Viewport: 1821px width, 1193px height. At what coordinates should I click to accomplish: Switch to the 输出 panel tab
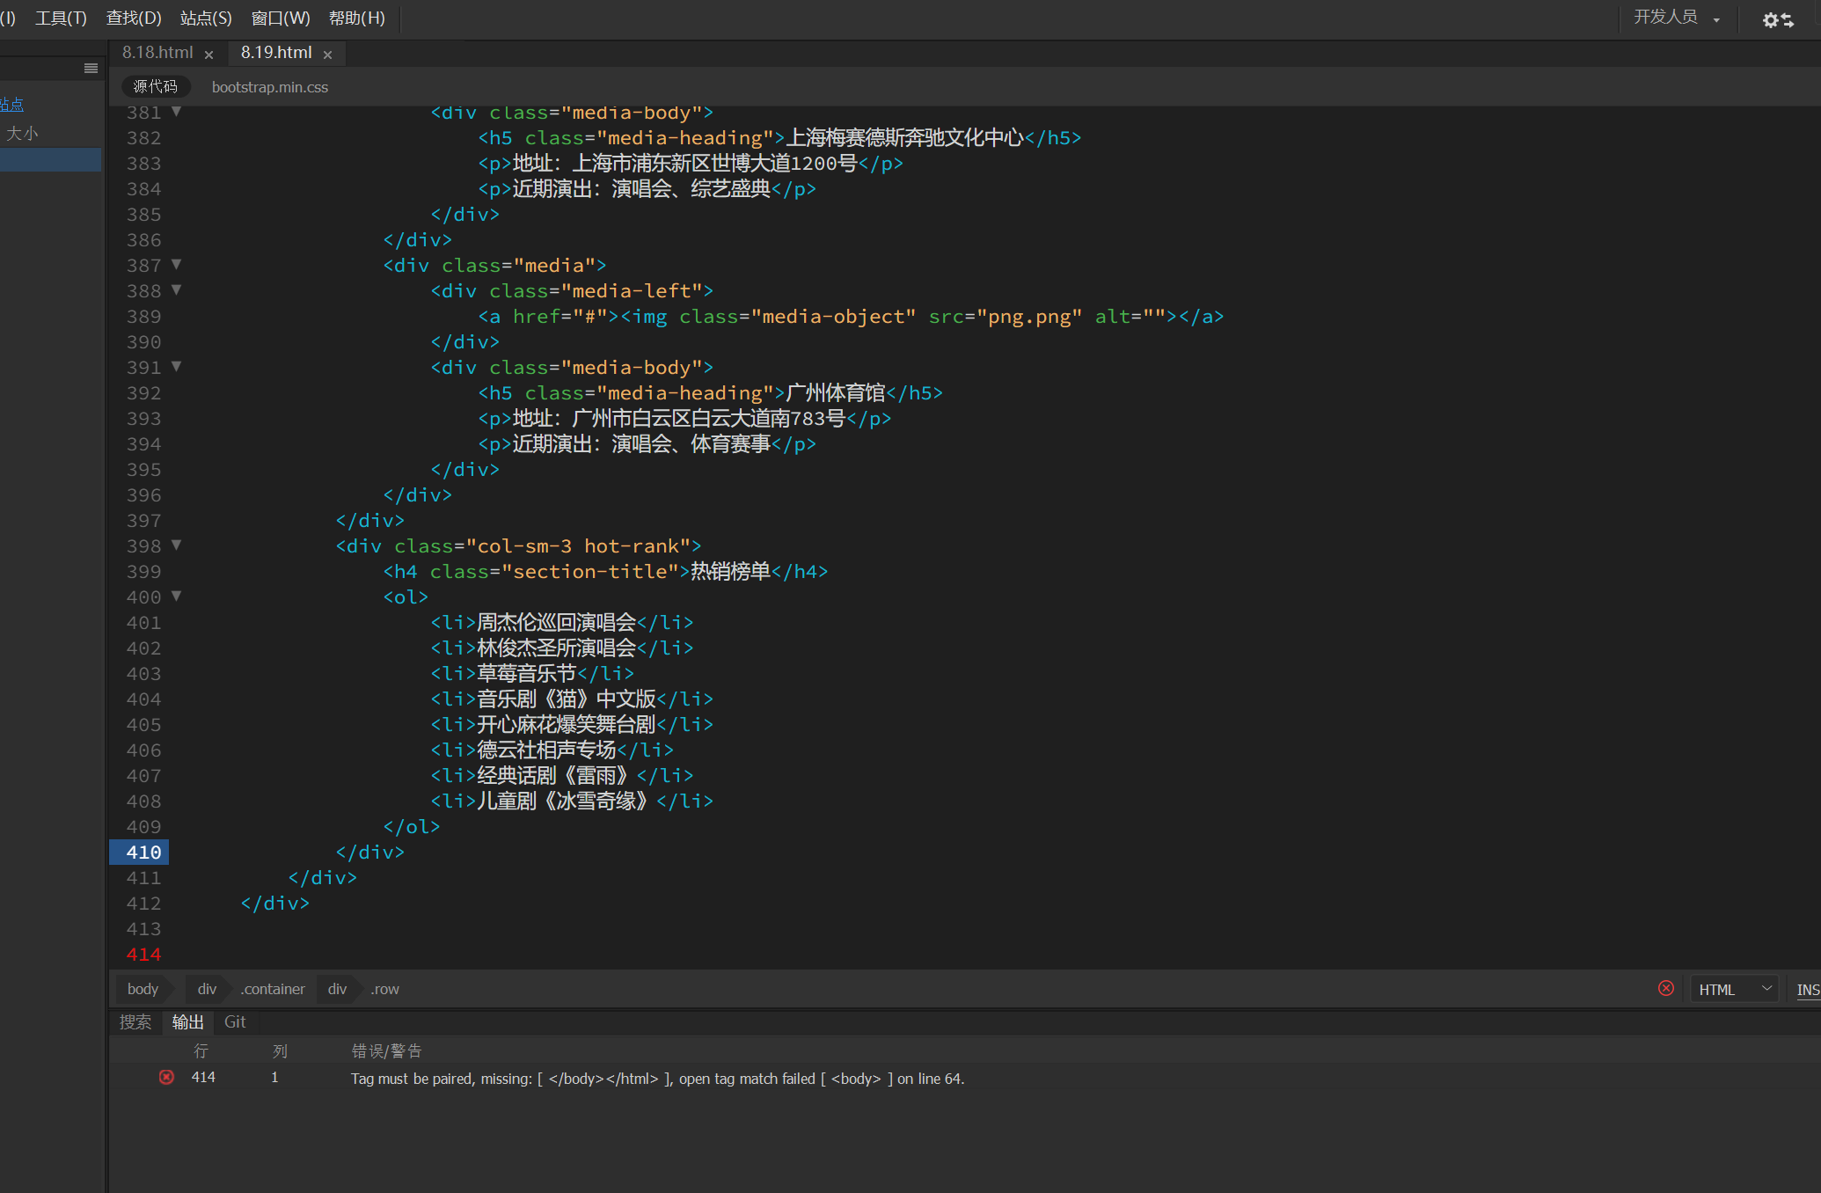click(x=187, y=1021)
